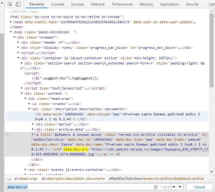
Task: Expand the section-search div node
Action: click(x=22, y=63)
